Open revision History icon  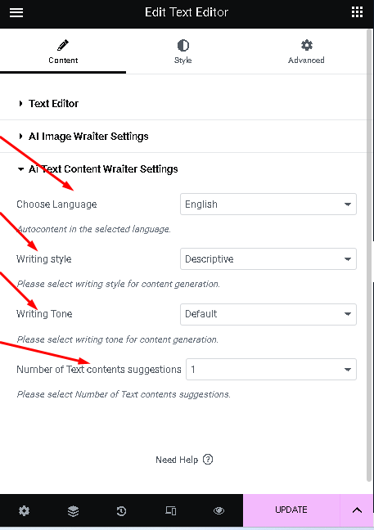pos(121,510)
